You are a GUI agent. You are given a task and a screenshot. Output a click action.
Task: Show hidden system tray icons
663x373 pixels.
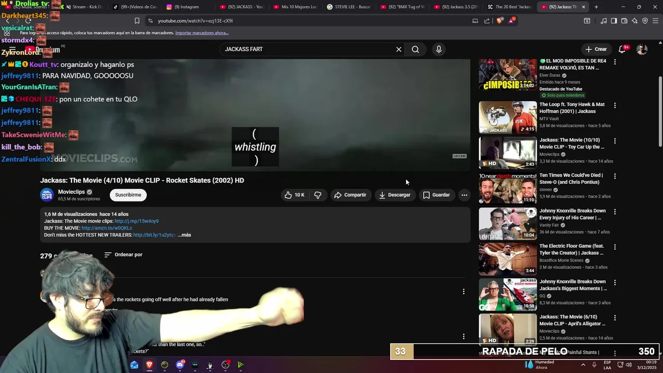pos(583,365)
